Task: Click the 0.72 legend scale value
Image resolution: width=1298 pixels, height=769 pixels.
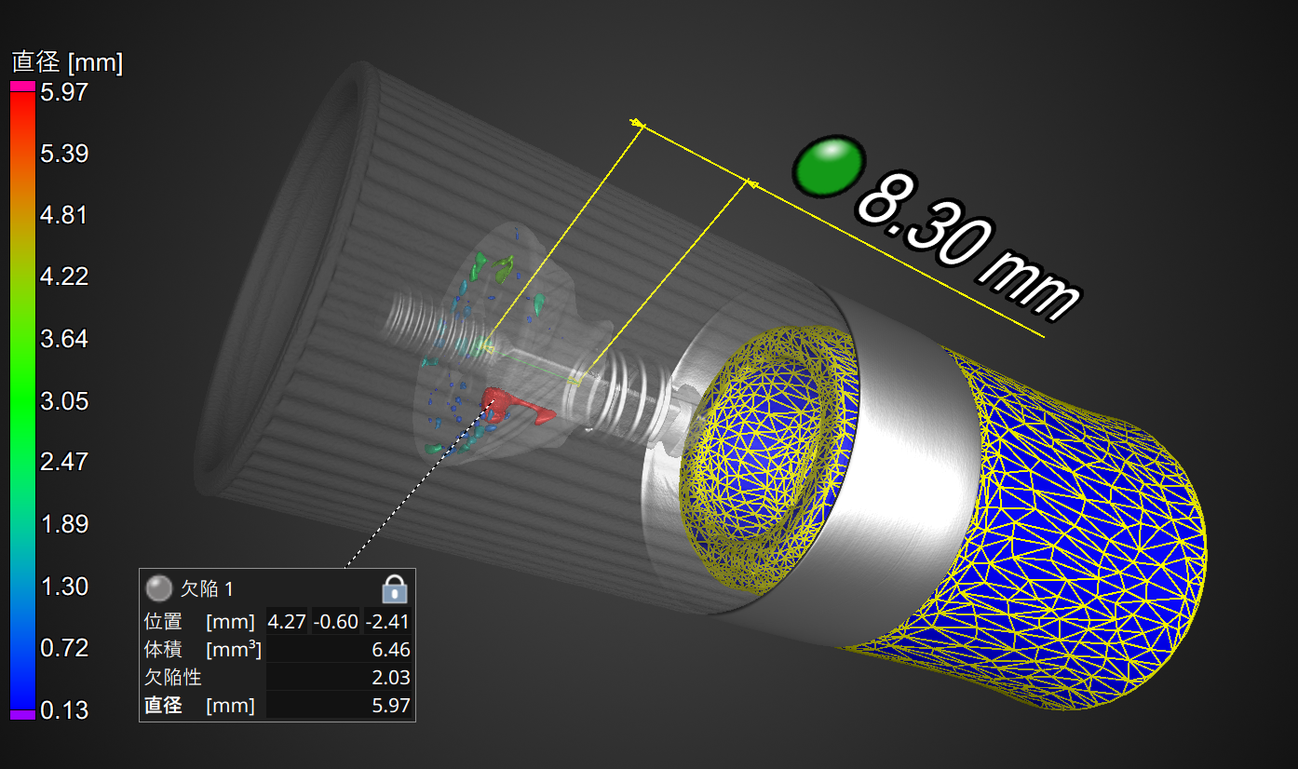Action: pyautogui.click(x=64, y=648)
